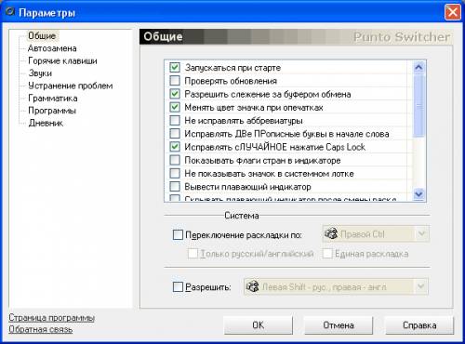The image size is (465, 344).
Task: Open the Левая Shift layout dropdown arrow
Action: [x=420, y=286]
